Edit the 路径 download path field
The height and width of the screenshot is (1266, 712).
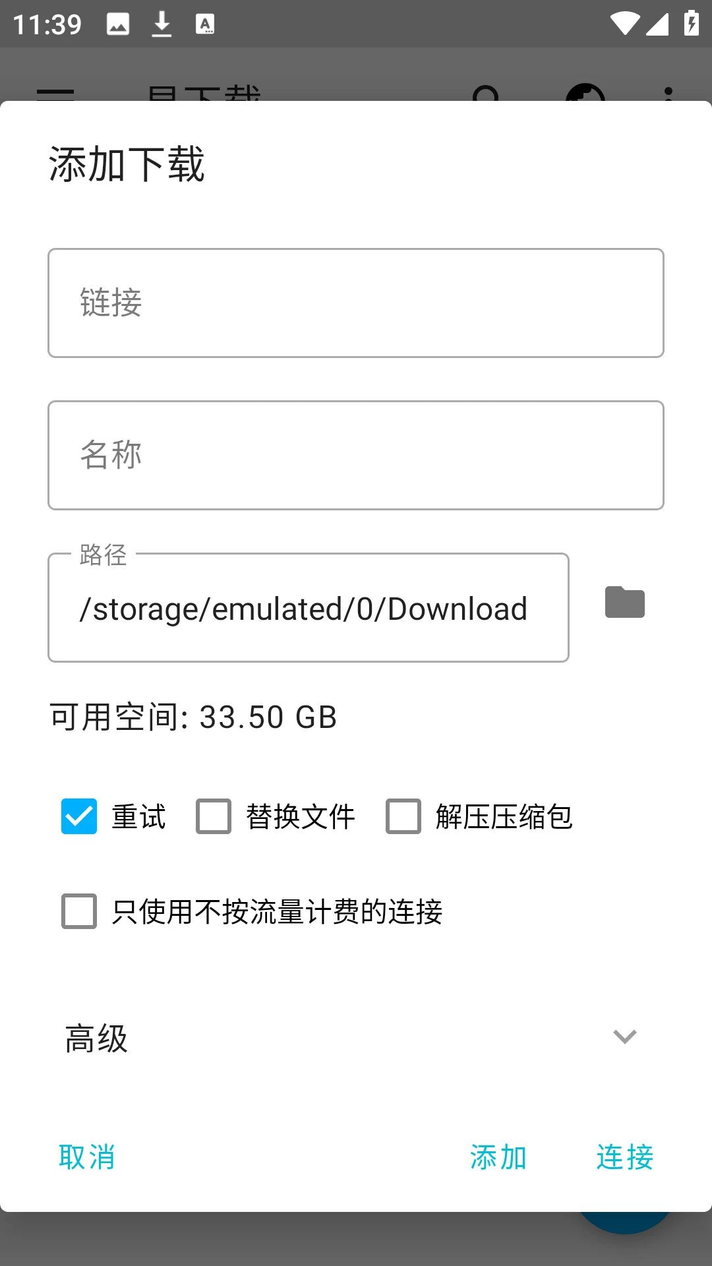[x=309, y=608]
